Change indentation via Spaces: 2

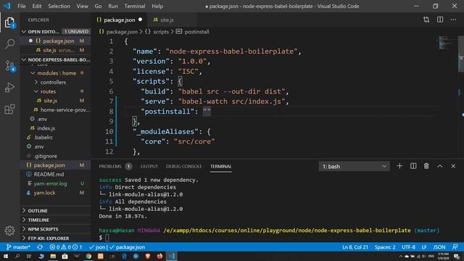[385, 247]
